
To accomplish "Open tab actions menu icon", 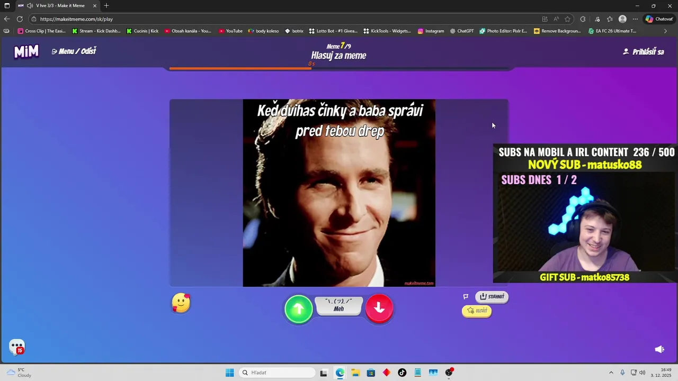I will 7,6.
